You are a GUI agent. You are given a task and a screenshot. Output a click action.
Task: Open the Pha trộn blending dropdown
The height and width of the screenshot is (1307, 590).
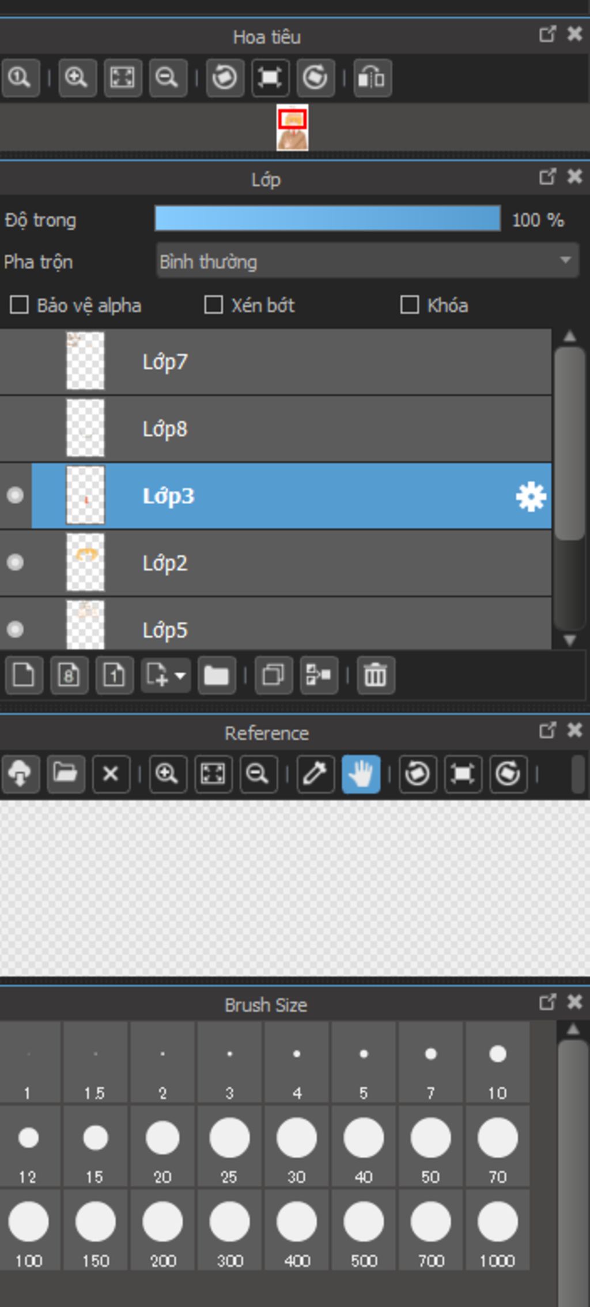[367, 261]
